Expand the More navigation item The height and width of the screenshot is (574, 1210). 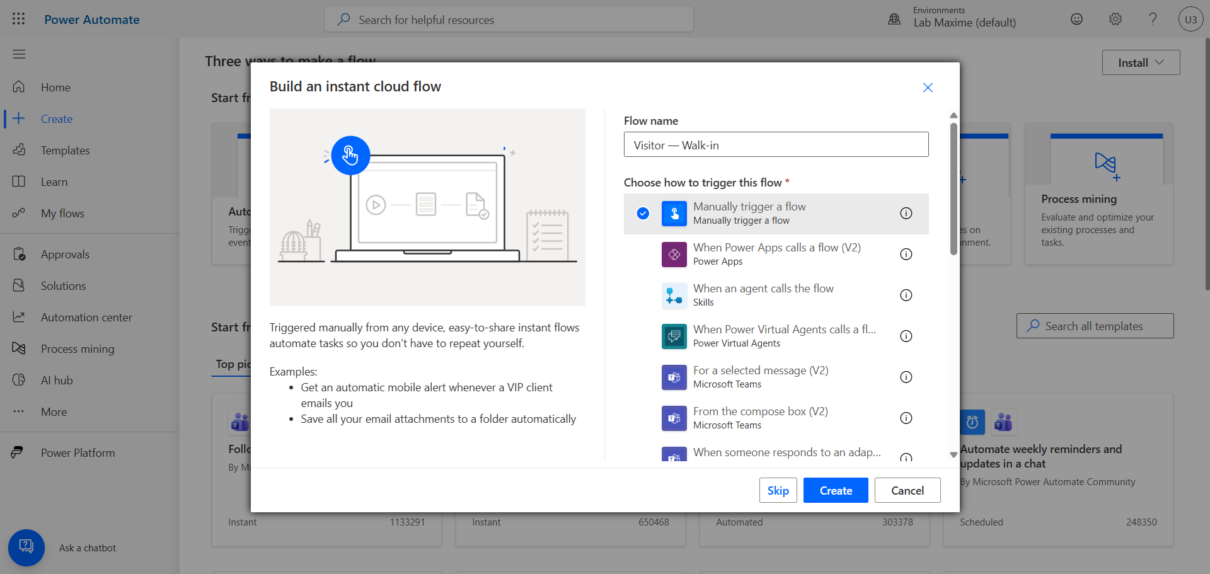coord(89,412)
